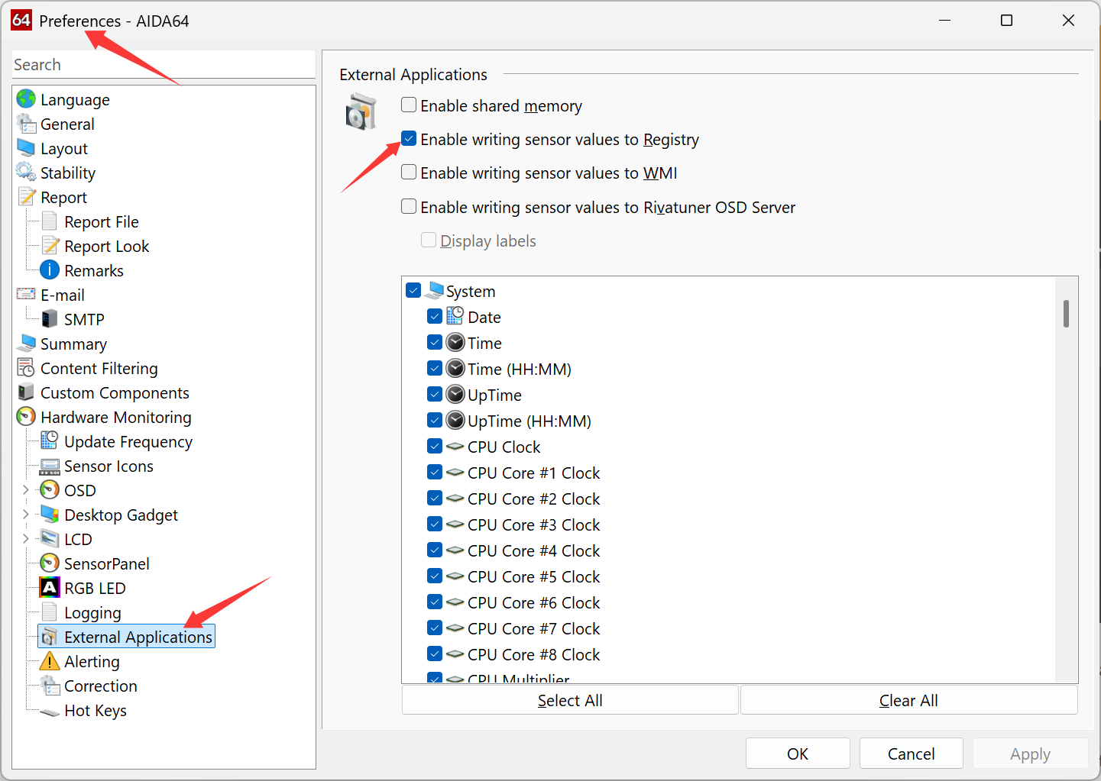Expand the OSD tree node
Screen dimensions: 1101x781
click(x=26, y=490)
